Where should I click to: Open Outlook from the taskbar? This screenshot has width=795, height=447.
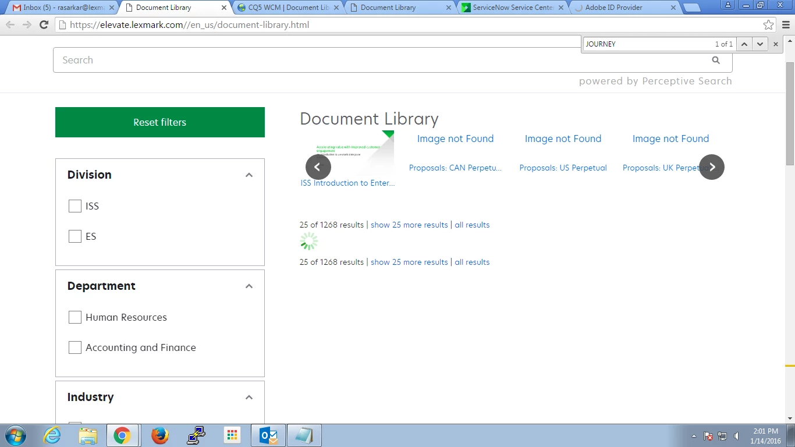[x=268, y=435]
